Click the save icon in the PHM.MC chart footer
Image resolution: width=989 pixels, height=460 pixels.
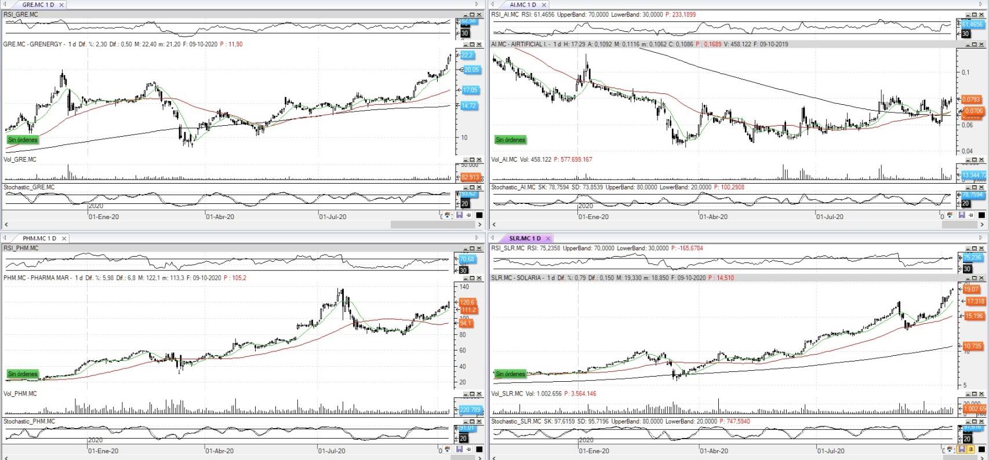click(459, 450)
